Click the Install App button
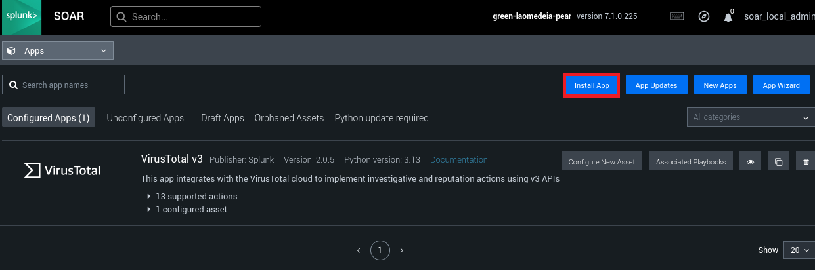The height and width of the screenshot is (270, 815). 592,85
